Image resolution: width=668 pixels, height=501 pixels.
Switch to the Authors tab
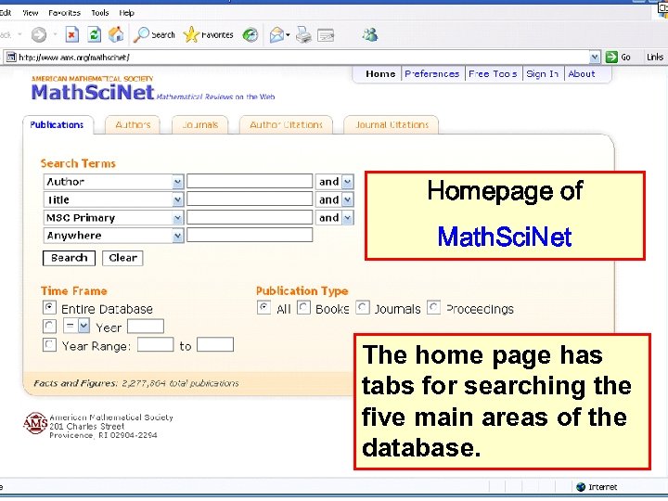tap(133, 125)
